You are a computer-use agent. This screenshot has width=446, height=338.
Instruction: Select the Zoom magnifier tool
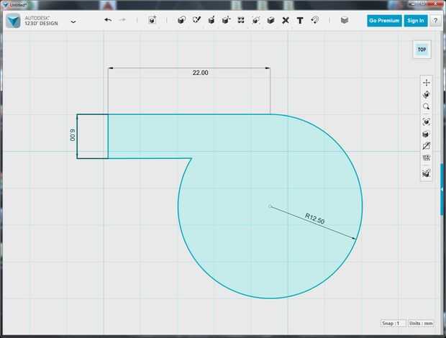click(426, 106)
